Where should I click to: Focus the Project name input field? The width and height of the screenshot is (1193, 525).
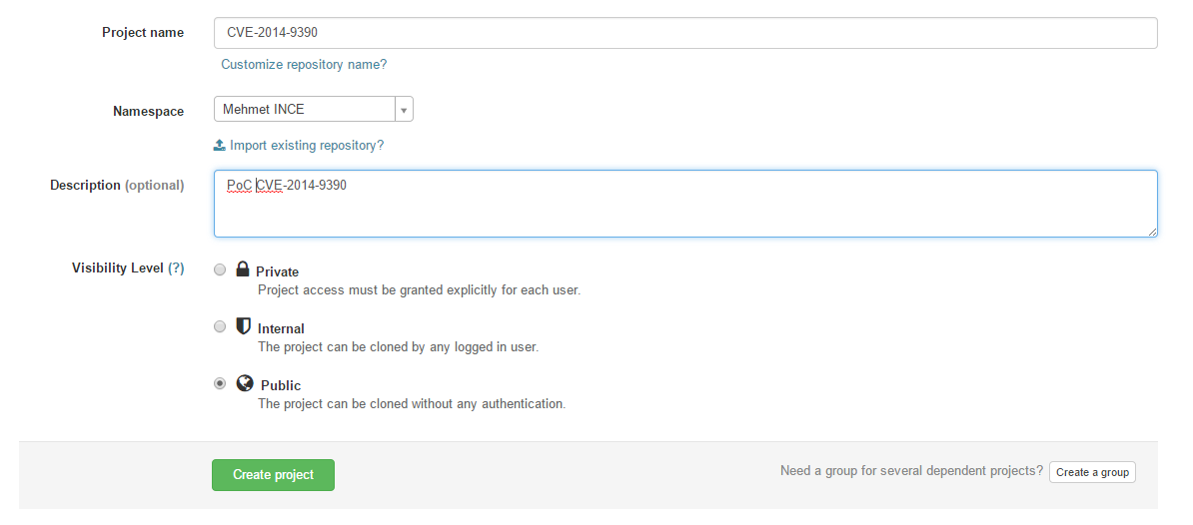click(685, 33)
